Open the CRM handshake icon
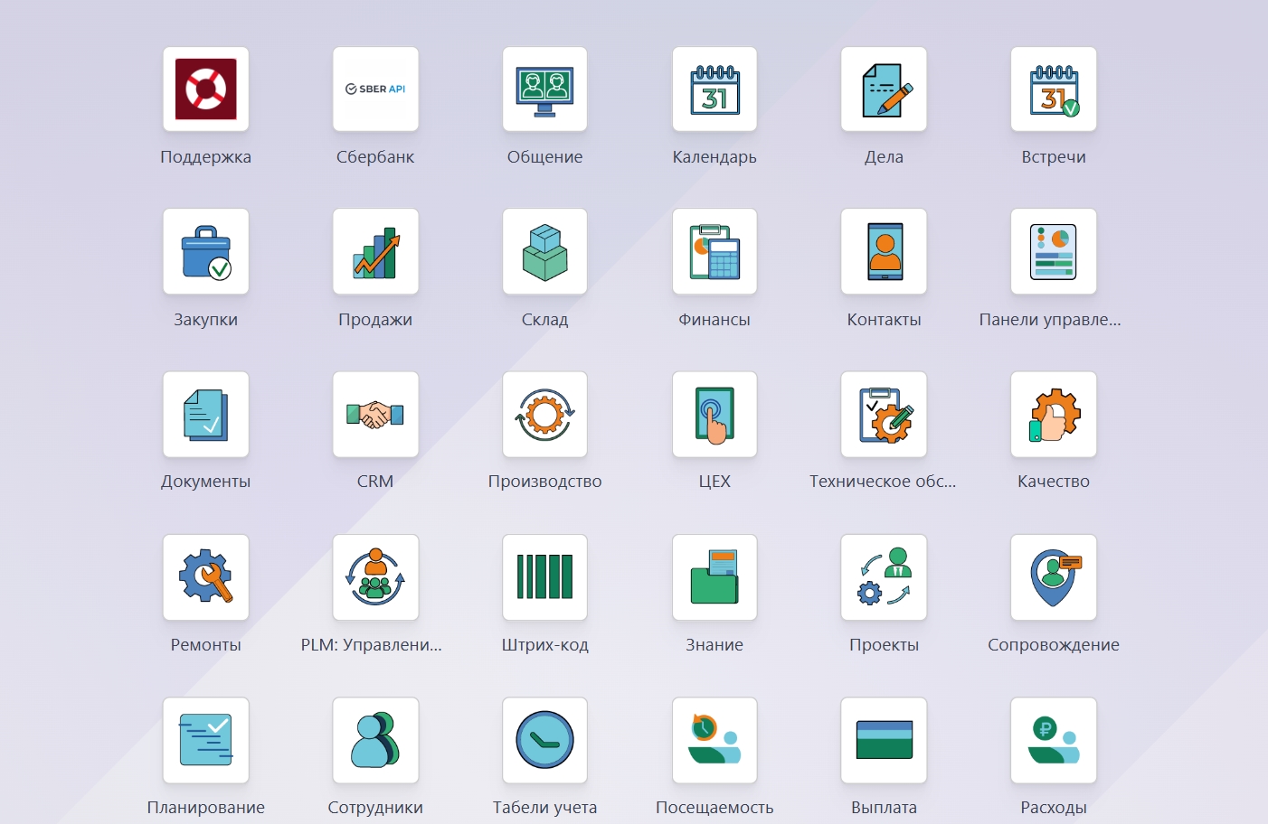 pos(375,415)
